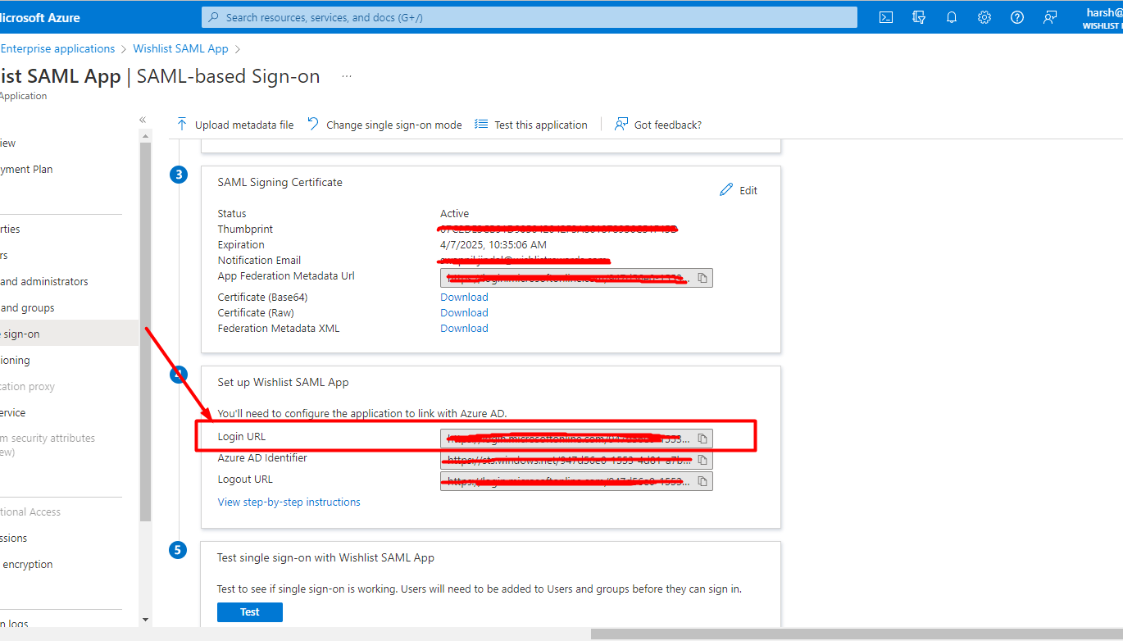1123x641 pixels.
Task: Open the 'and groups' left menu item
Action: pos(27,307)
